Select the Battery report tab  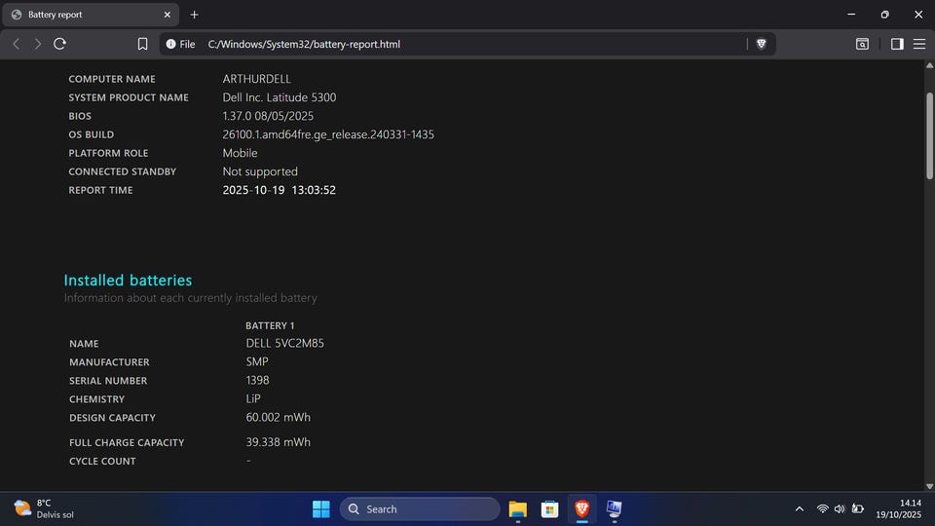pyautogui.click(x=91, y=15)
